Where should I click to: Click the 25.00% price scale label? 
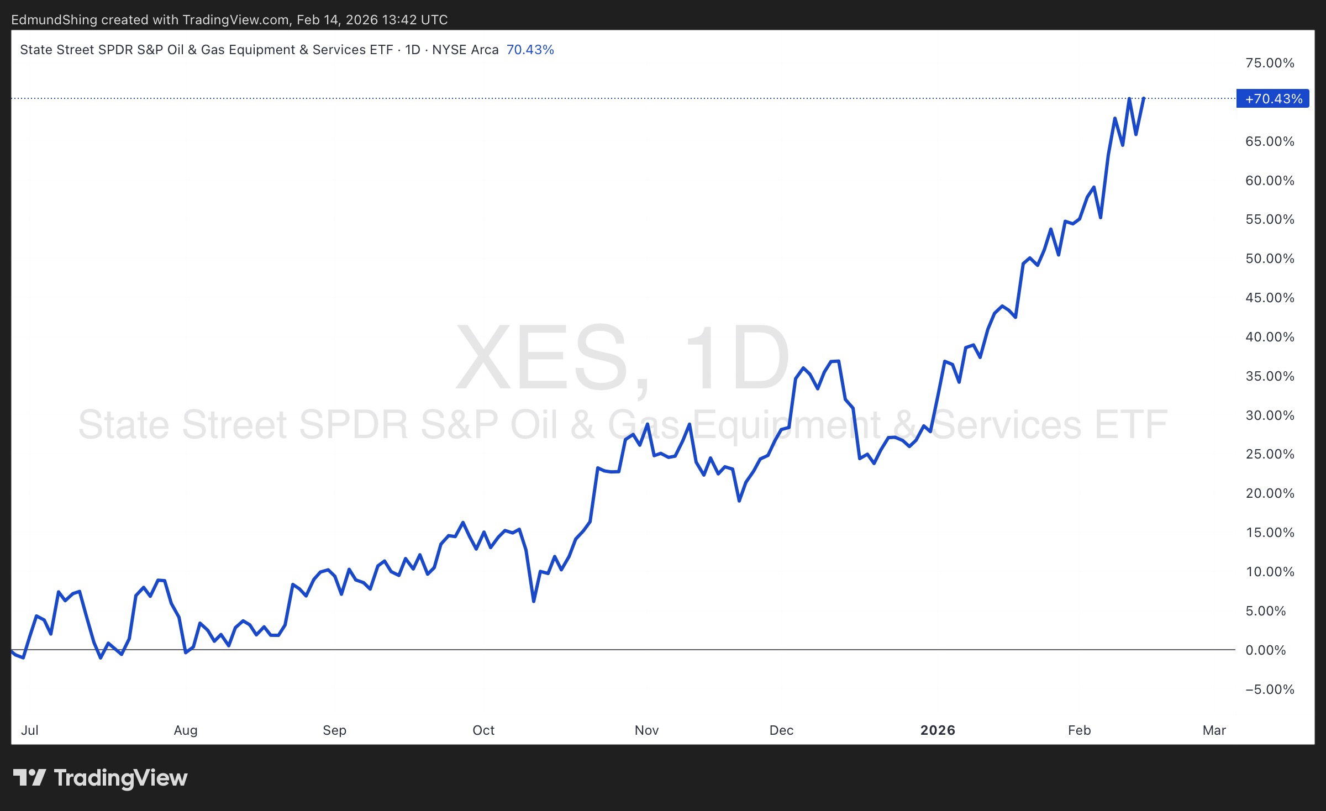pyautogui.click(x=1270, y=454)
